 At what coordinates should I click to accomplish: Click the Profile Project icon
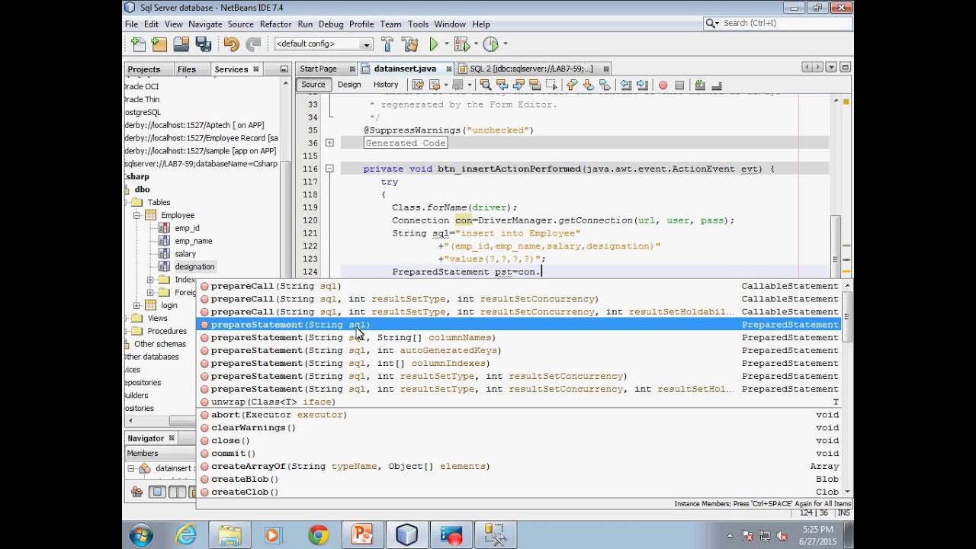(x=490, y=44)
